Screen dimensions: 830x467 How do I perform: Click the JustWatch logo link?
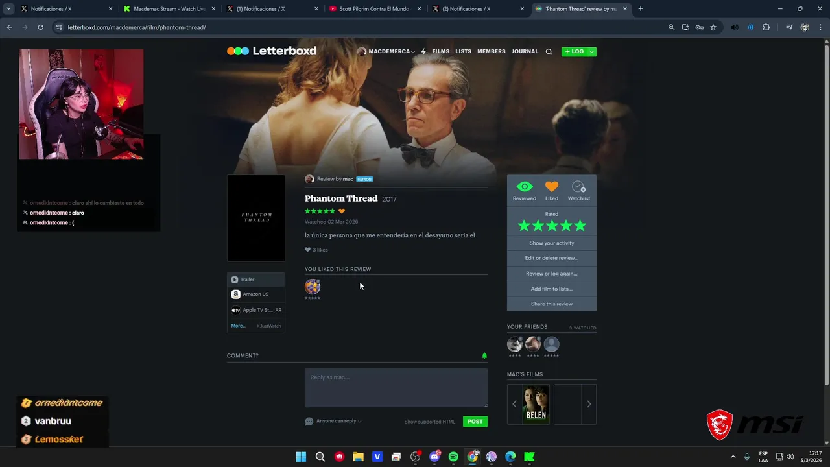pyautogui.click(x=269, y=326)
